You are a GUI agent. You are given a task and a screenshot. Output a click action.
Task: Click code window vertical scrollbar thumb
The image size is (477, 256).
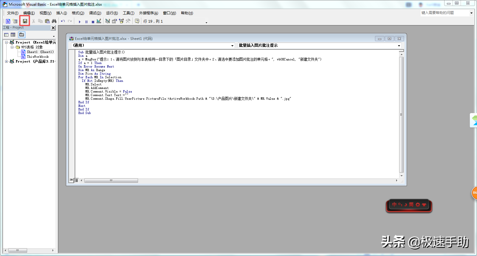[401, 115]
